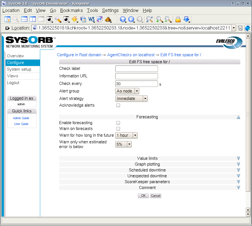Expand the Scheduled downtime section
This screenshot has width=252, height=226.
coord(239,170)
